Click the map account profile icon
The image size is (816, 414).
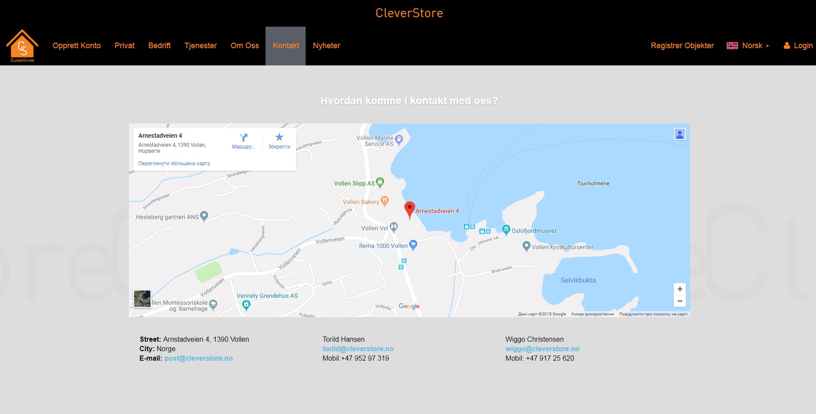pyautogui.click(x=680, y=134)
